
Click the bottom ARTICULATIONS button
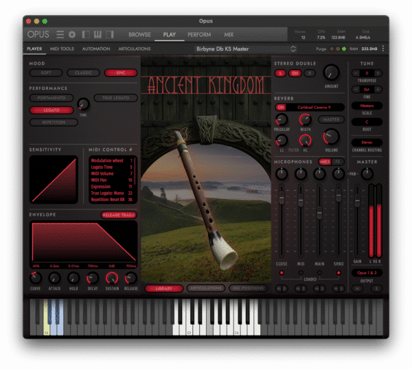[x=206, y=288]
